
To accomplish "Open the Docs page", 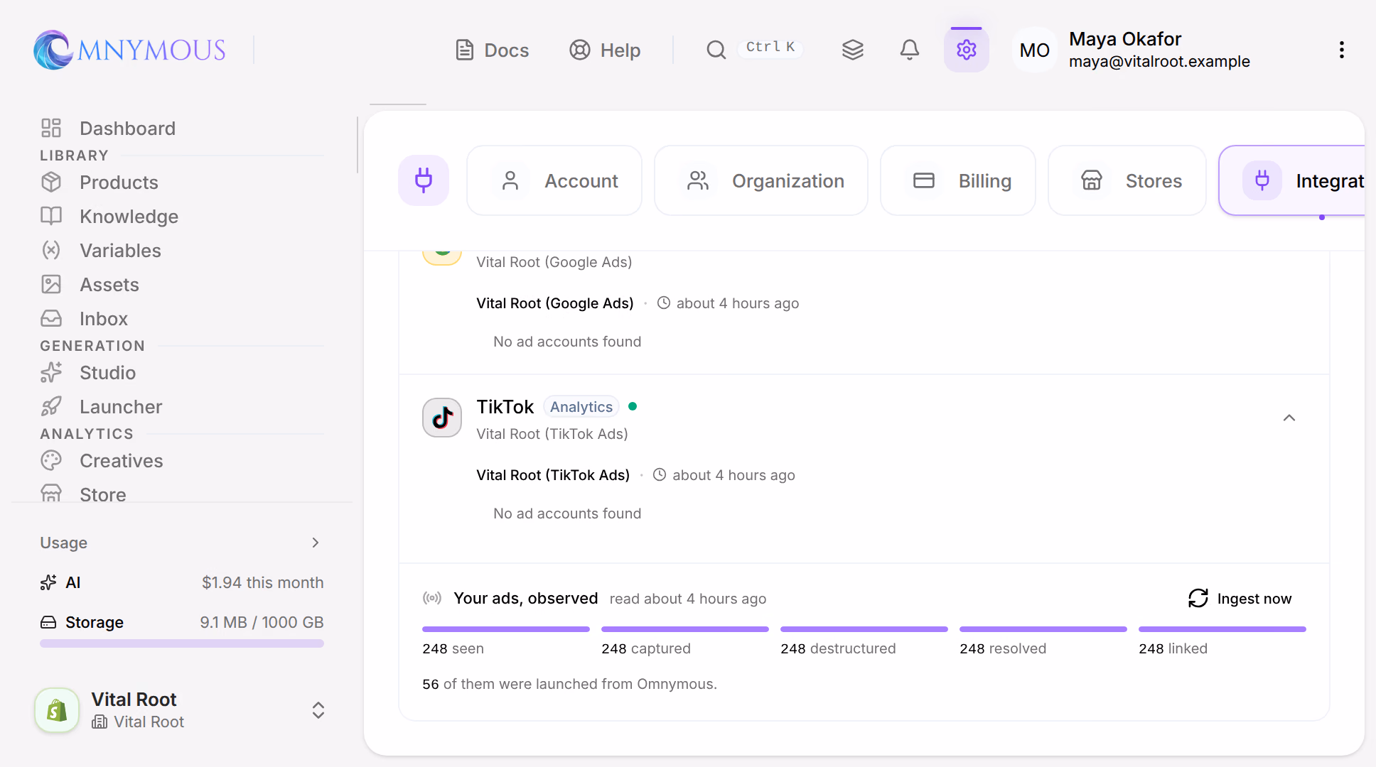I will (x=492, y=50).
